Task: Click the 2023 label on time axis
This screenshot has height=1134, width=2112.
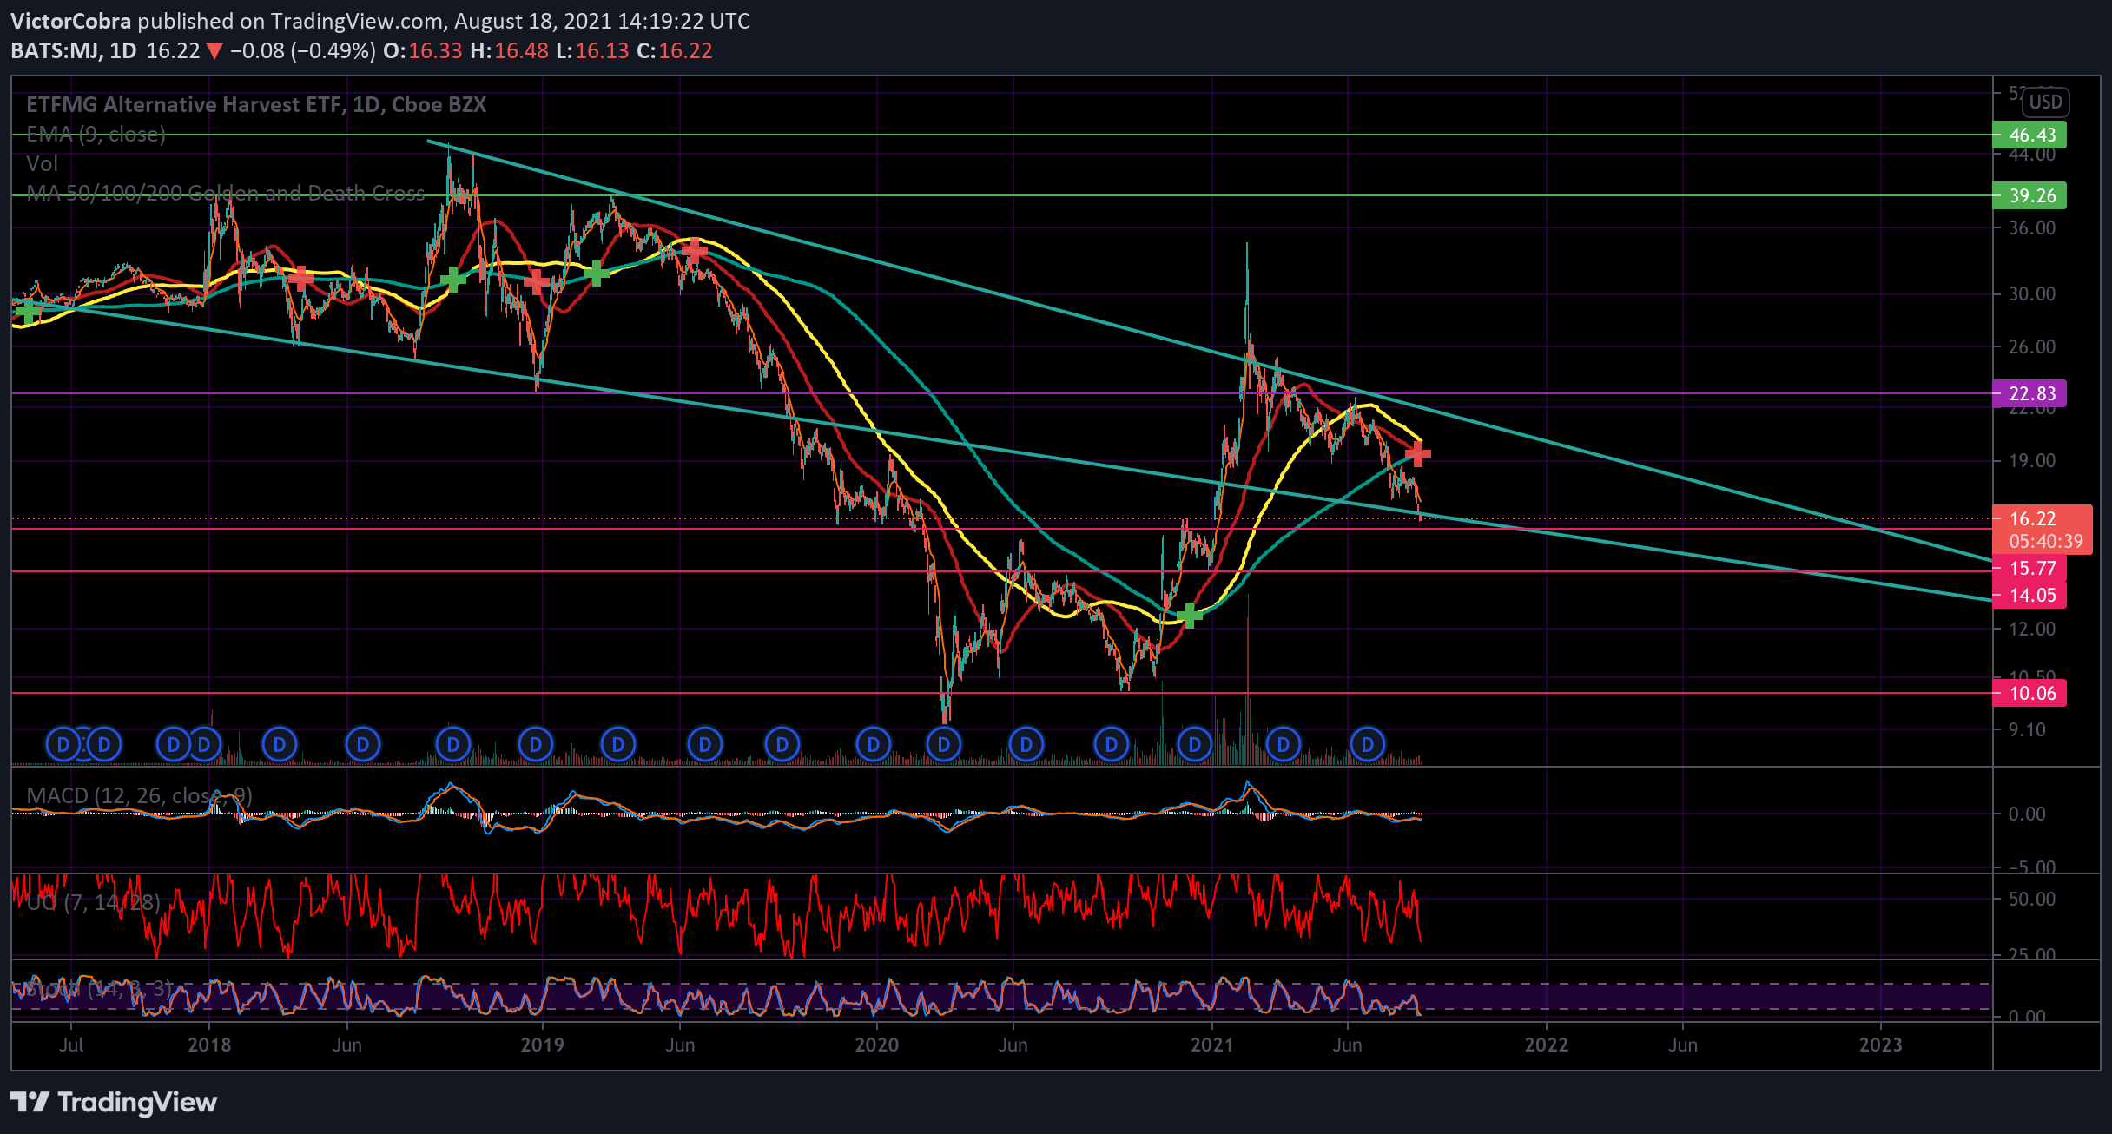Action: [x=1880, y=1045]
